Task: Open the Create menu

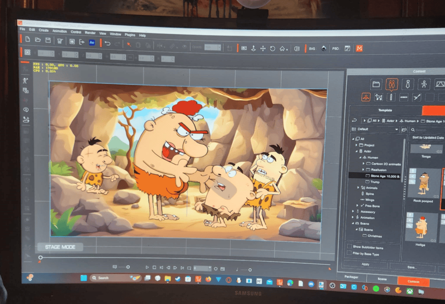Action: pos(44,30)
